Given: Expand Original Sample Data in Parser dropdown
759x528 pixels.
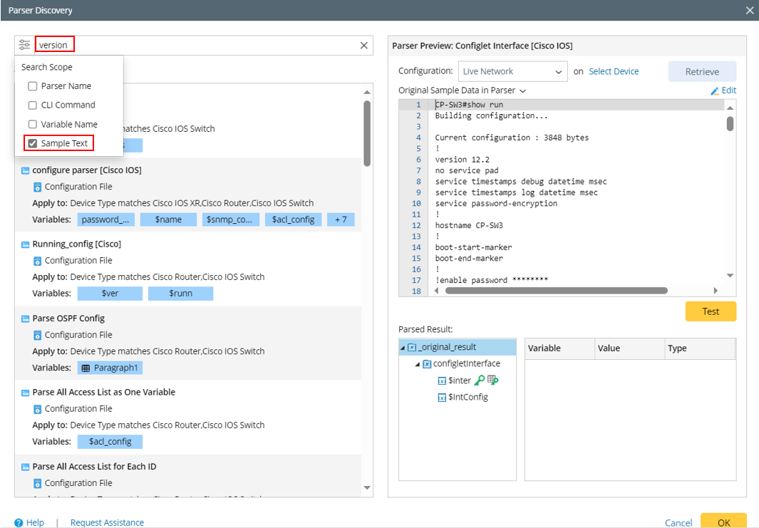Looking at the screenshot, I should pos(522,91).
